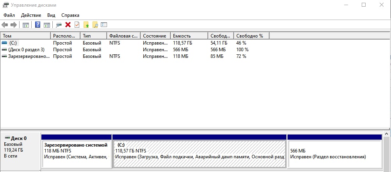Open the Действие menu
Screen dimensions: 391x172
(31, 15)
